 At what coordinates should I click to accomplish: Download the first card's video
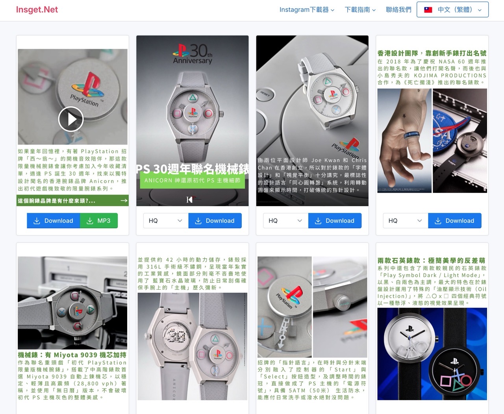(x=54, y=221)
